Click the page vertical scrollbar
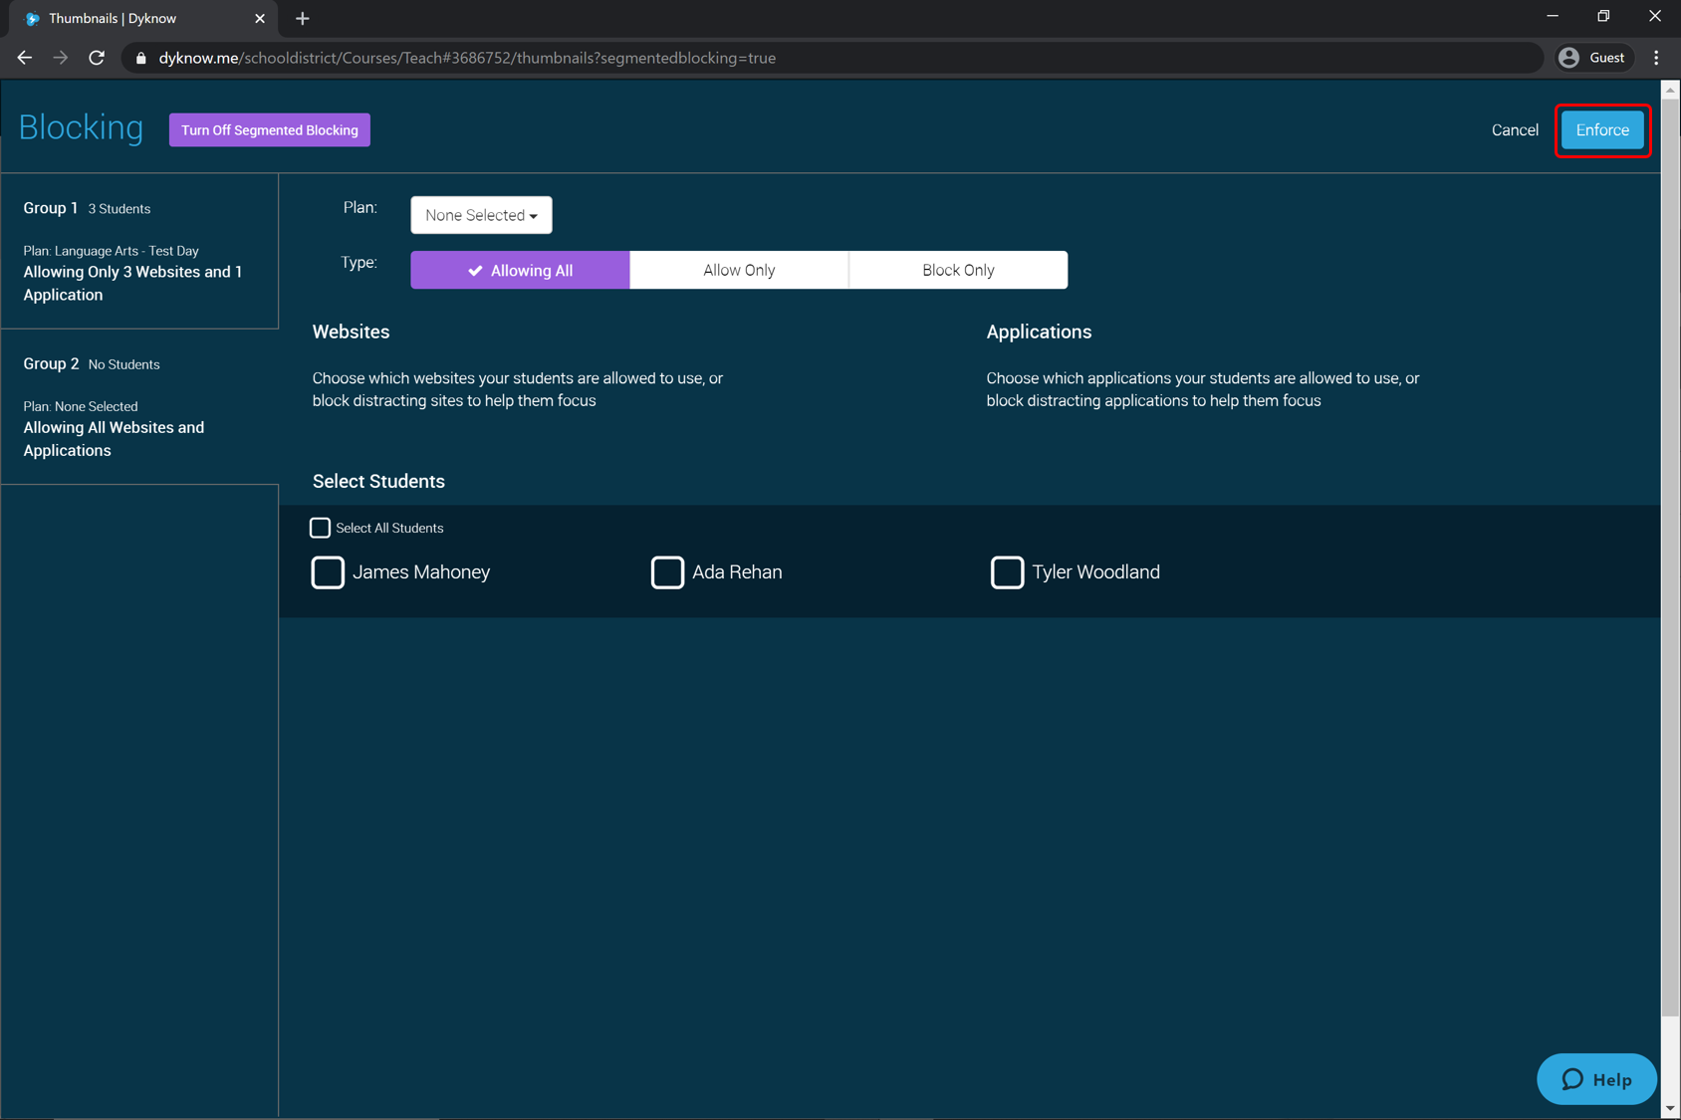 (1670, 558)
